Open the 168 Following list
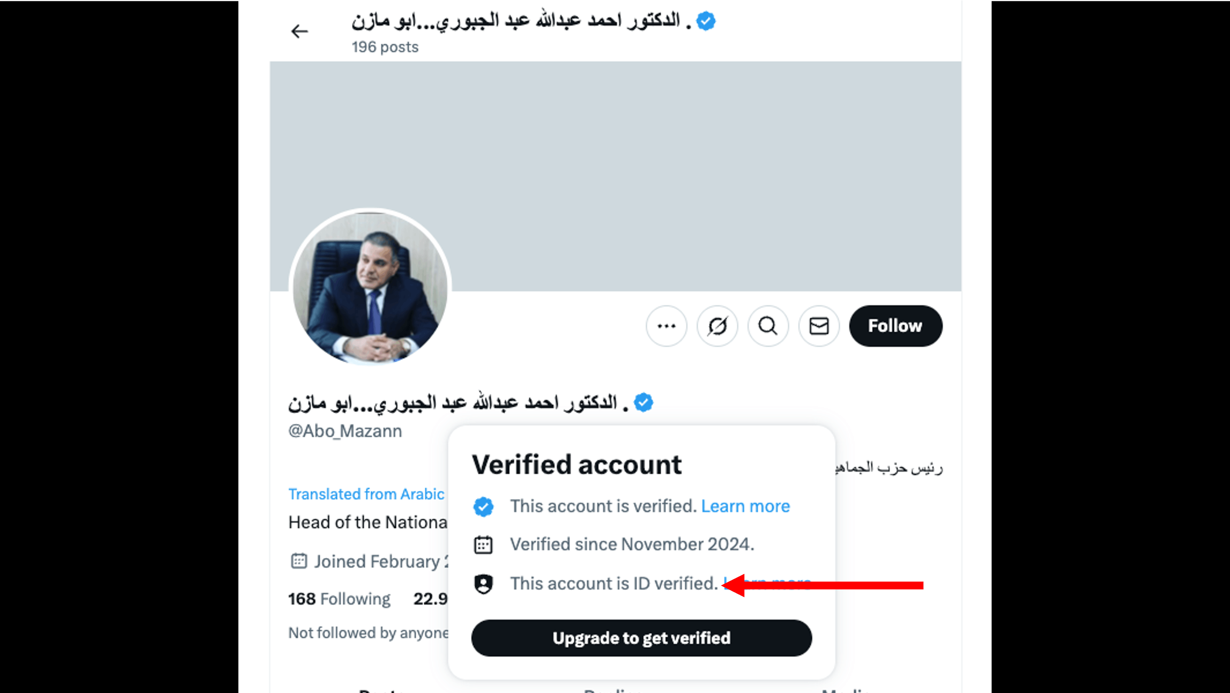 pyautogui.click(x=339, y=599)
